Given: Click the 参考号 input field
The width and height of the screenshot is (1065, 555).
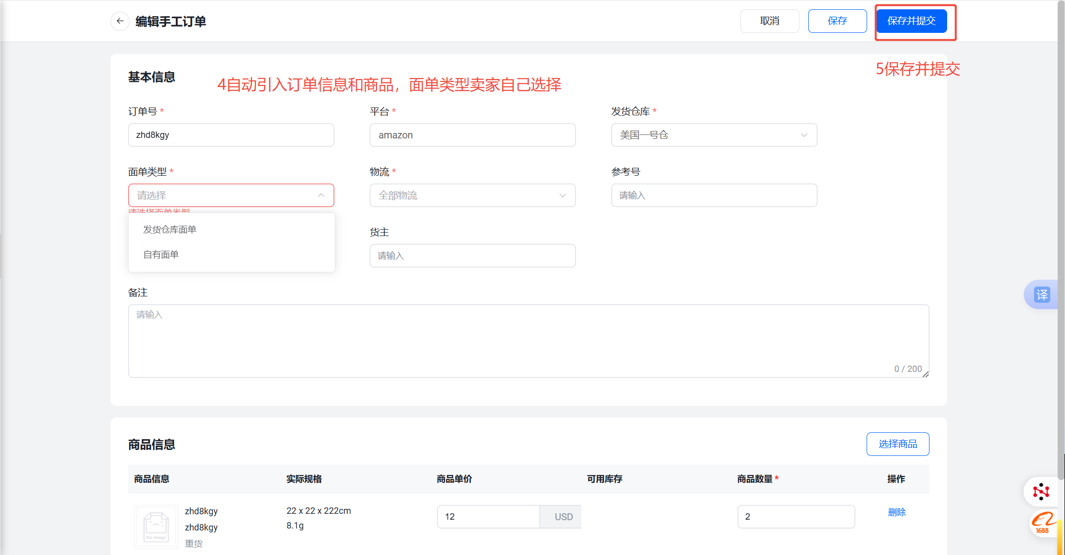Looking at the screenshot, I should pos(714,195).
